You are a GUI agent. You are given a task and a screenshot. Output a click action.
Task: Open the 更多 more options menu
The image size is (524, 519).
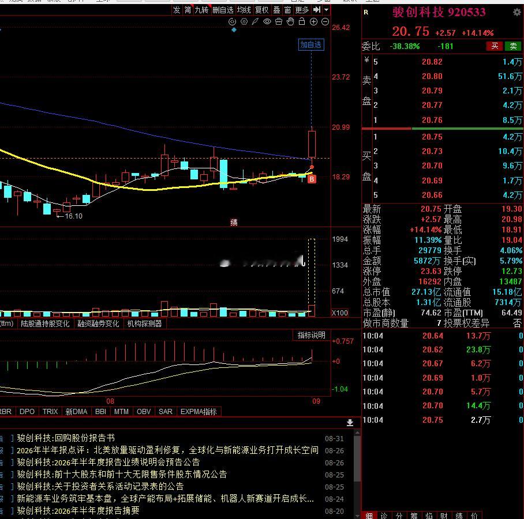[x=302, y=10]
